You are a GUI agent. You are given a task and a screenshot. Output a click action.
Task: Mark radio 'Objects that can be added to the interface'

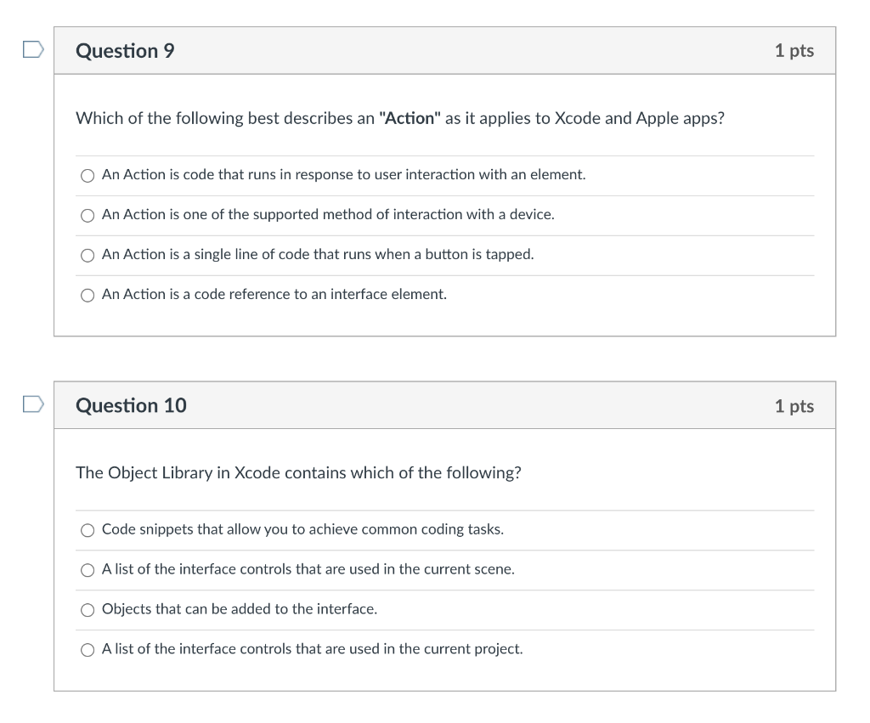coord(88,610)
